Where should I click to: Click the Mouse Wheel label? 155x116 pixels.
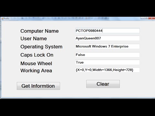(x=36, y=63)
